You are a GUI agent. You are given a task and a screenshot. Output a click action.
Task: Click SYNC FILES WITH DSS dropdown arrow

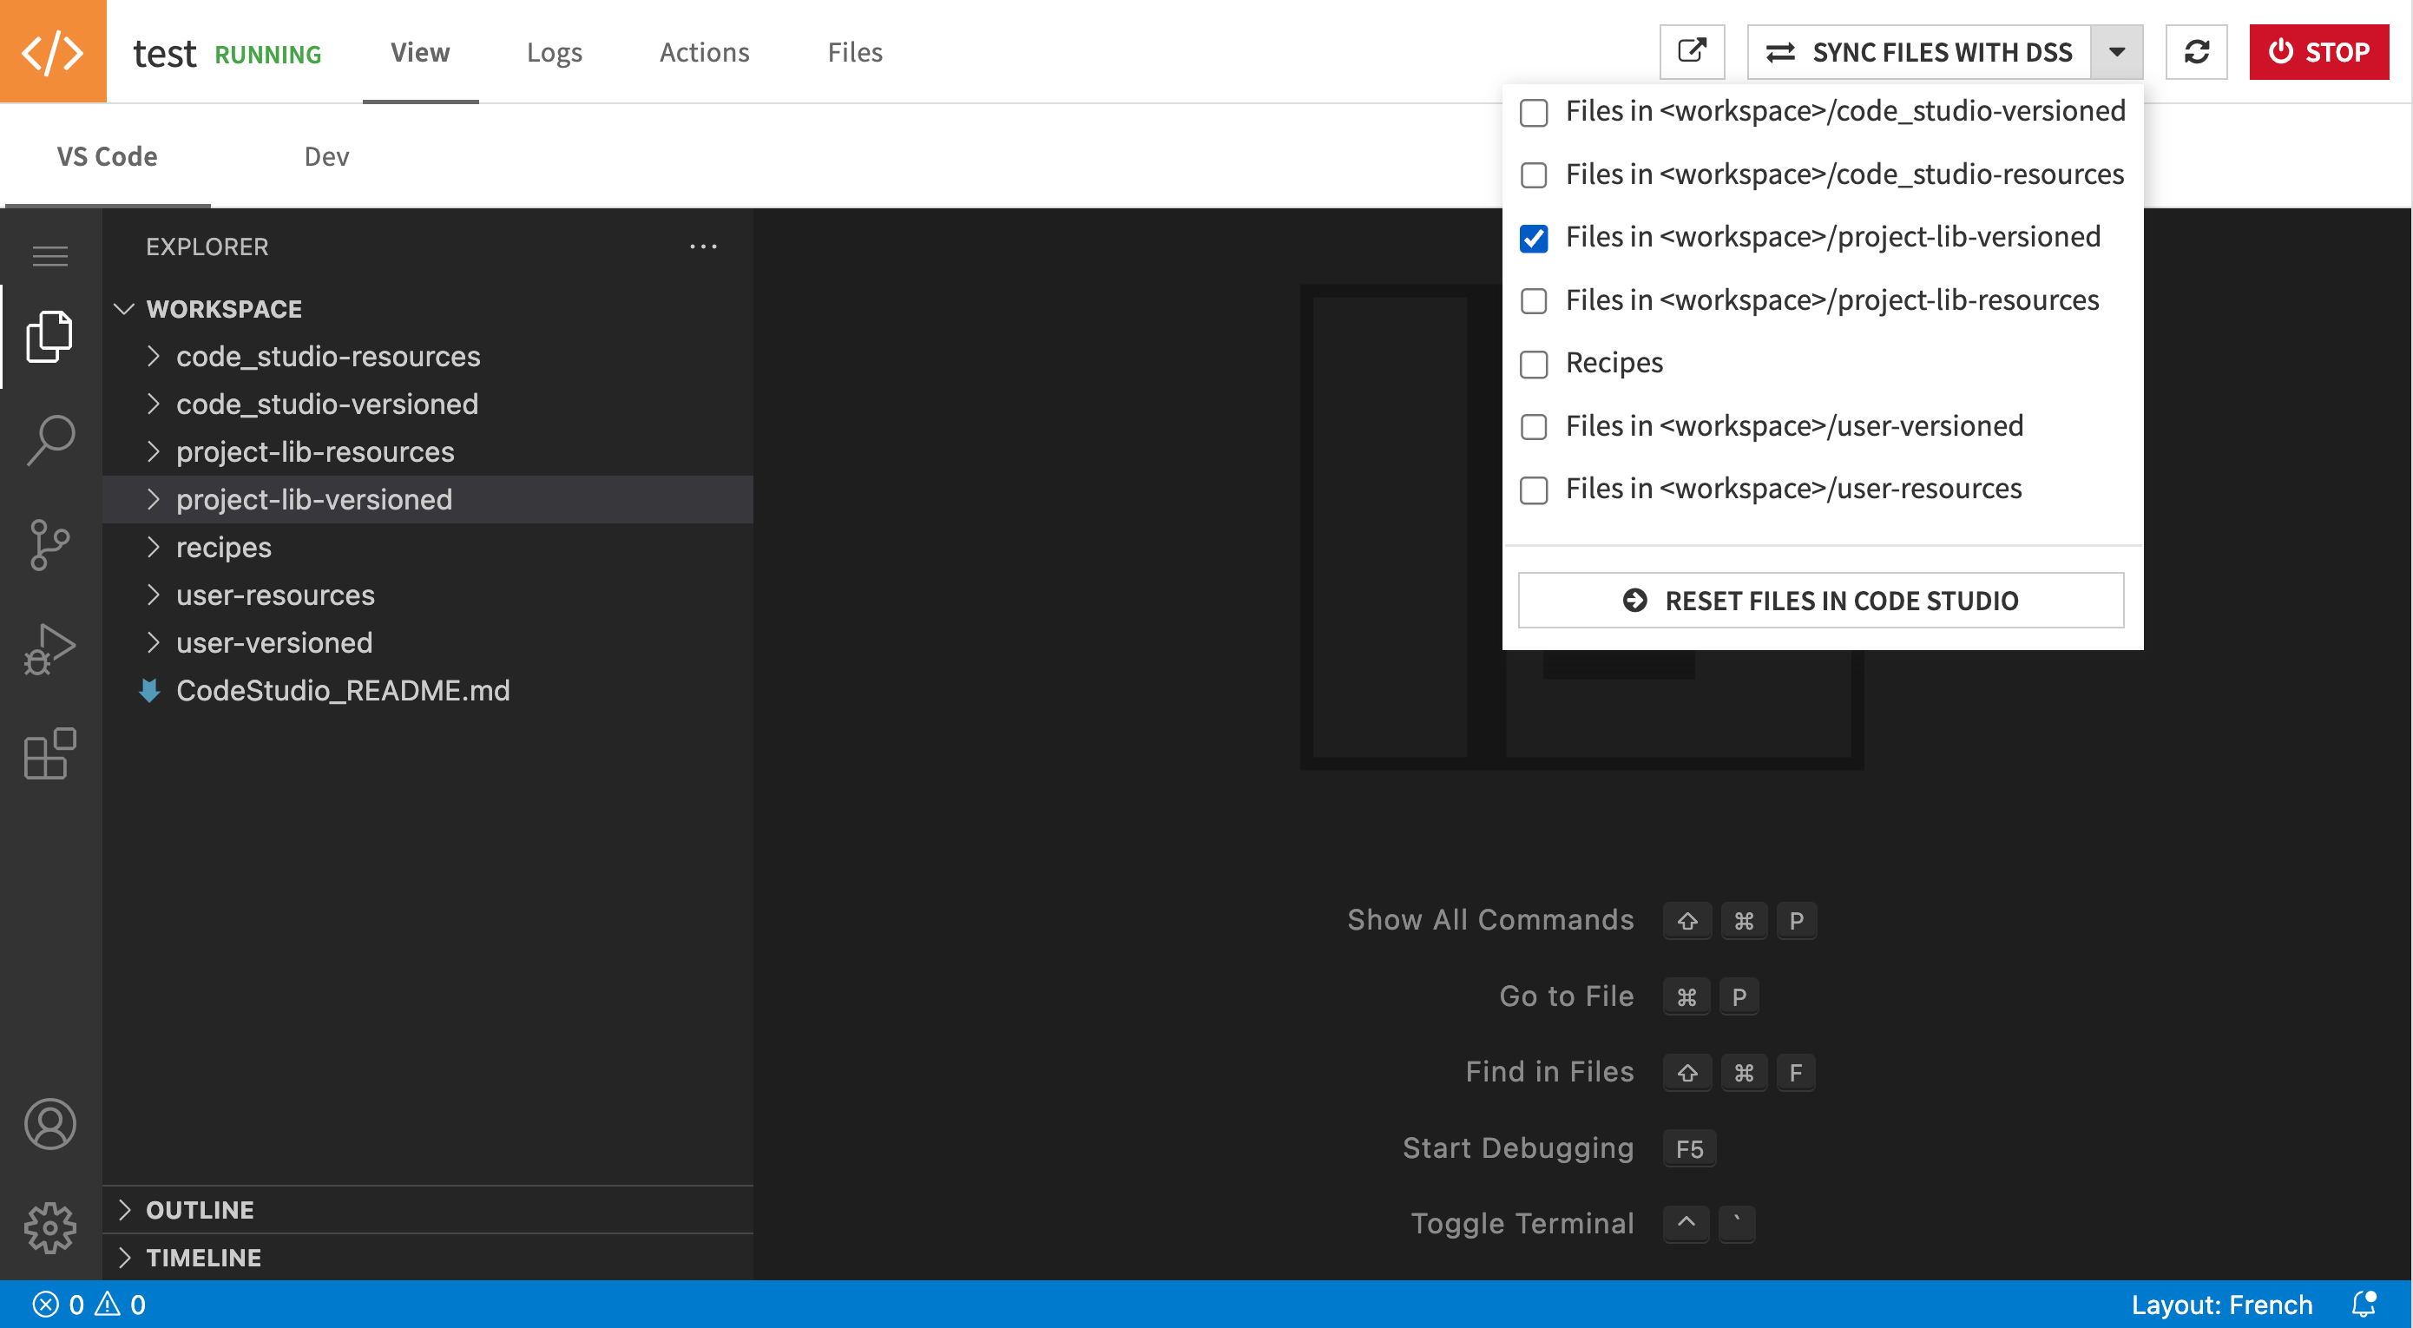pyautogui.click(x=2117, y=50)
